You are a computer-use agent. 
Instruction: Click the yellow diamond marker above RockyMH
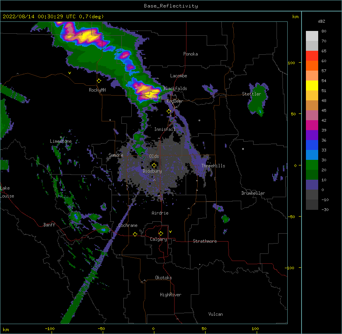(x=99, y=81)
